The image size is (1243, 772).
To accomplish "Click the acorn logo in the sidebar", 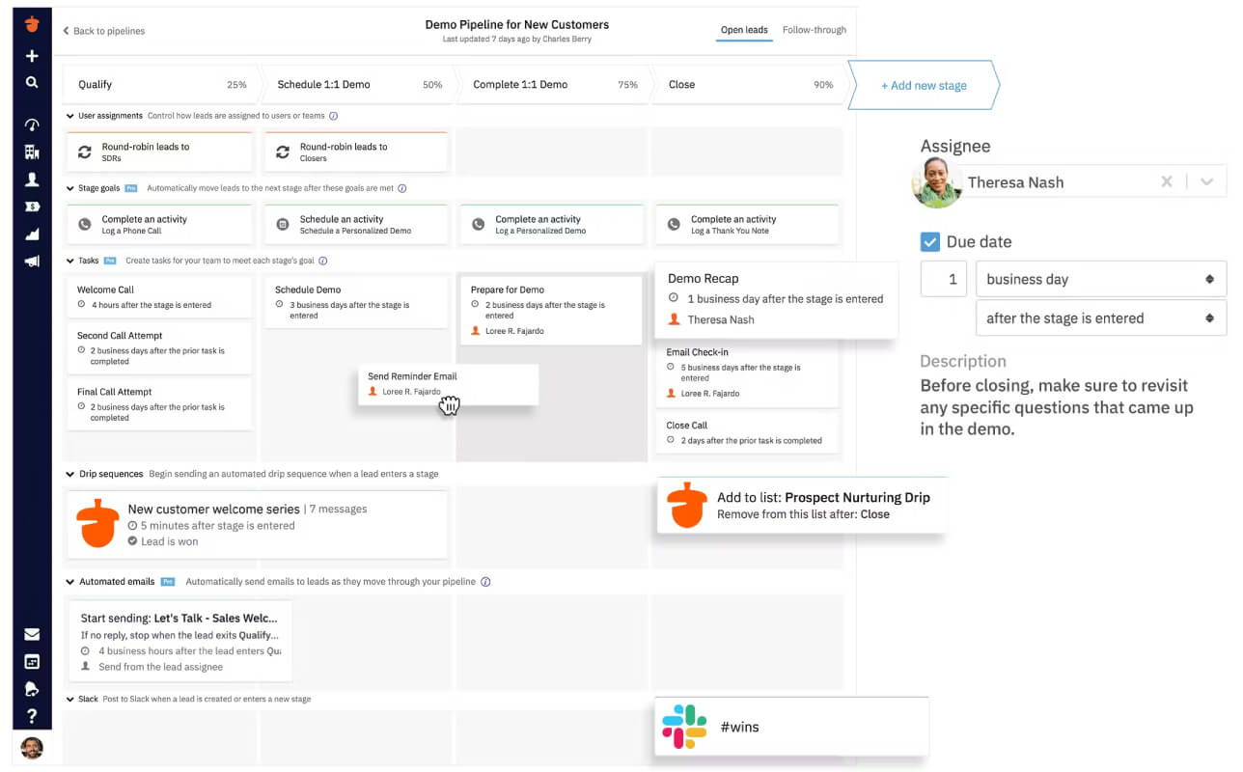I will 32,24.
